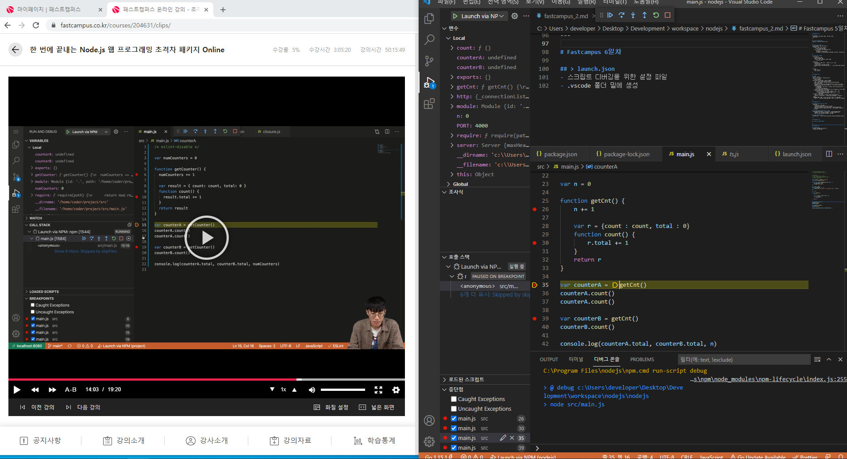Viewport: 847px width, 459px height.
Task: Open launch.json via debug gear icon
Action: (x=515, y=16)
